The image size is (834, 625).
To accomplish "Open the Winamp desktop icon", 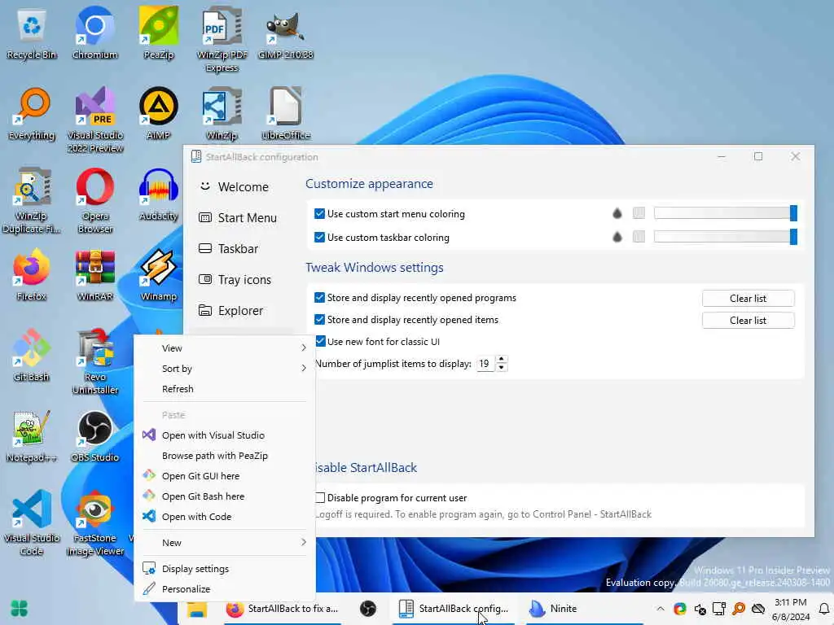I will pyautogui.click(x=159, y=275).
